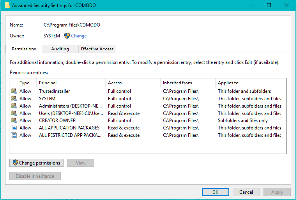Click the user group icon for Administrators row
The image size is (297, 200).
(14, 106)
